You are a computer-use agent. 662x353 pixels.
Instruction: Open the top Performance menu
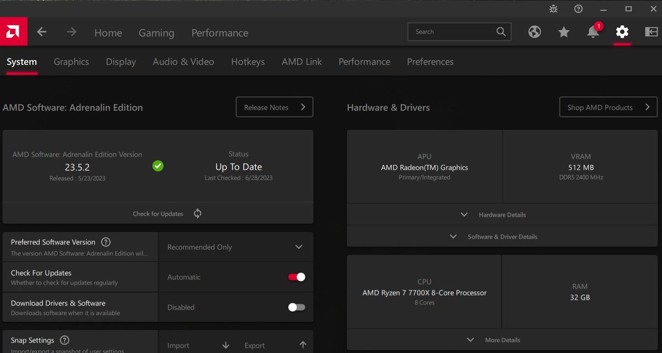tap(220, 33)
